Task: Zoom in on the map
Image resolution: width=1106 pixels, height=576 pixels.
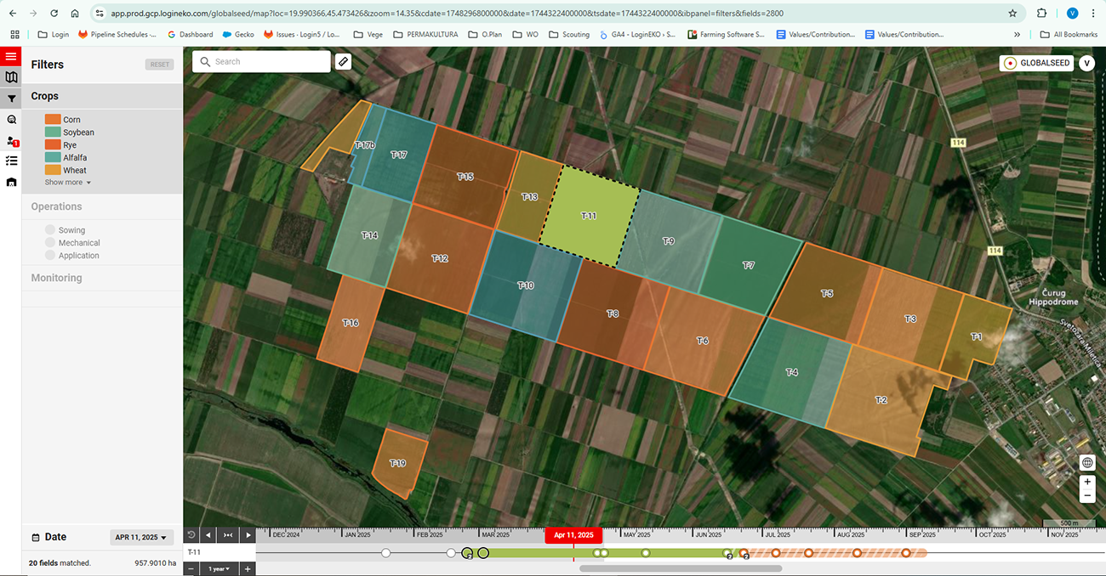Action: coord(1087,482)
